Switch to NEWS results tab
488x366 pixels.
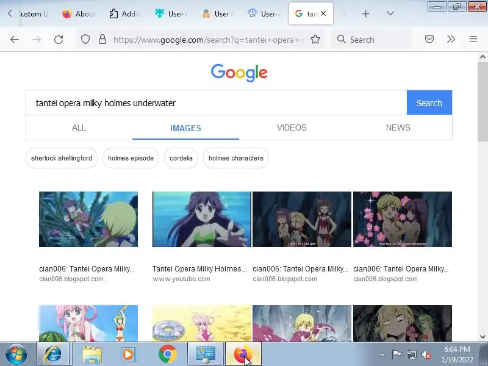[398, 127]
